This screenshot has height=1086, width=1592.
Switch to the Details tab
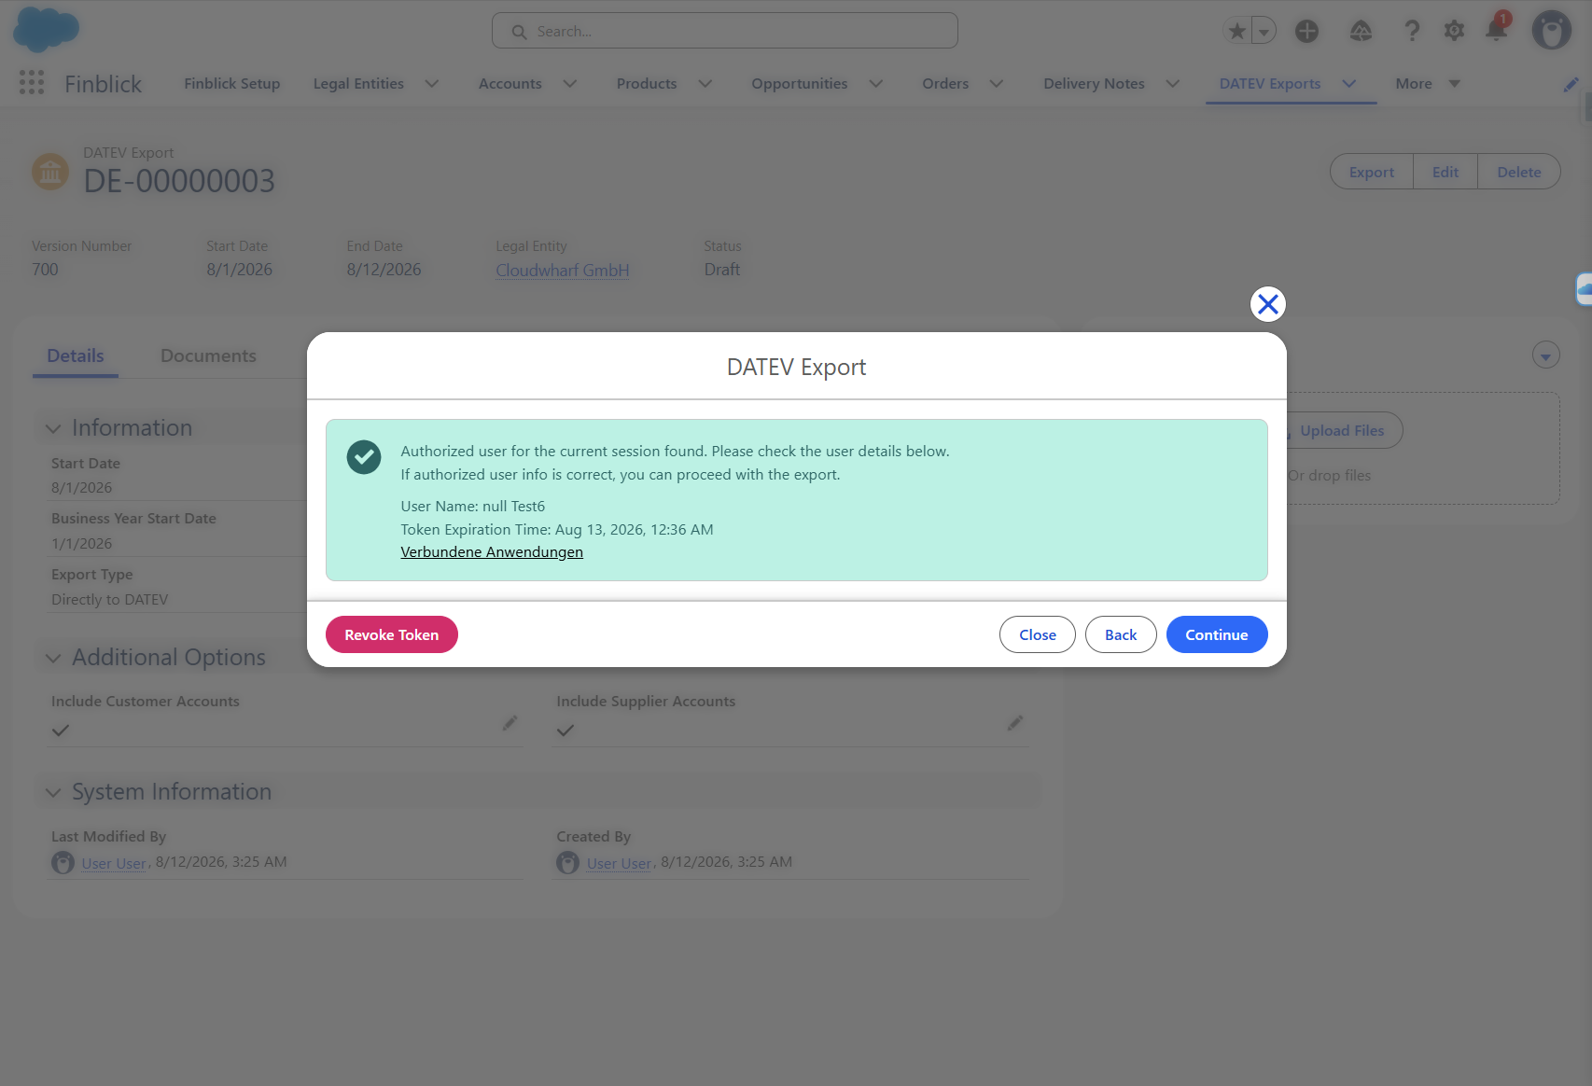point(76,355)
